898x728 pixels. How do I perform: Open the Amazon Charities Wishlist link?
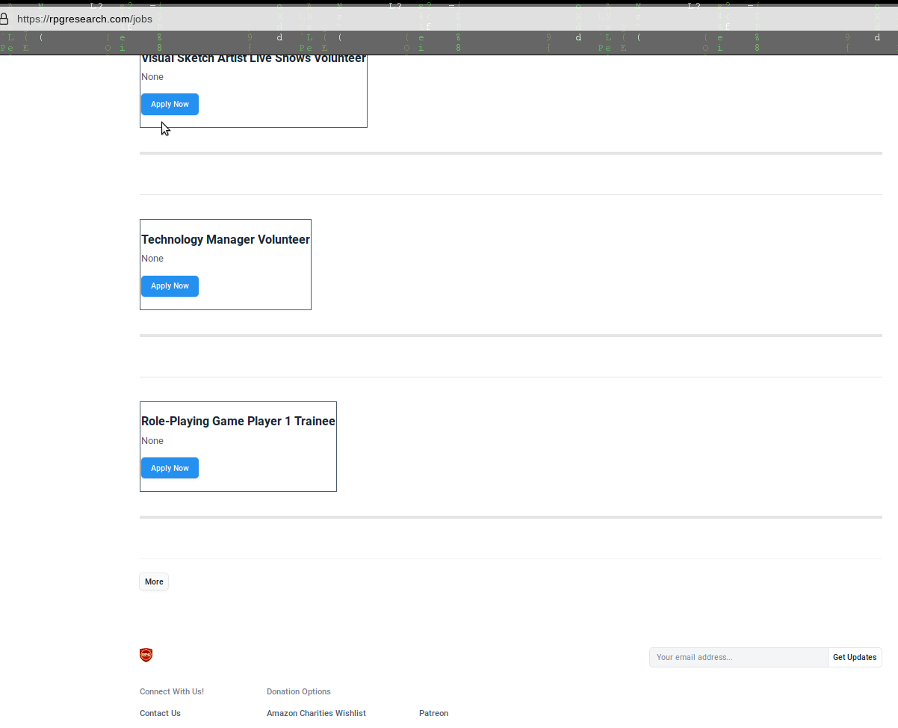pyautogui.click(x=316, y=713)
